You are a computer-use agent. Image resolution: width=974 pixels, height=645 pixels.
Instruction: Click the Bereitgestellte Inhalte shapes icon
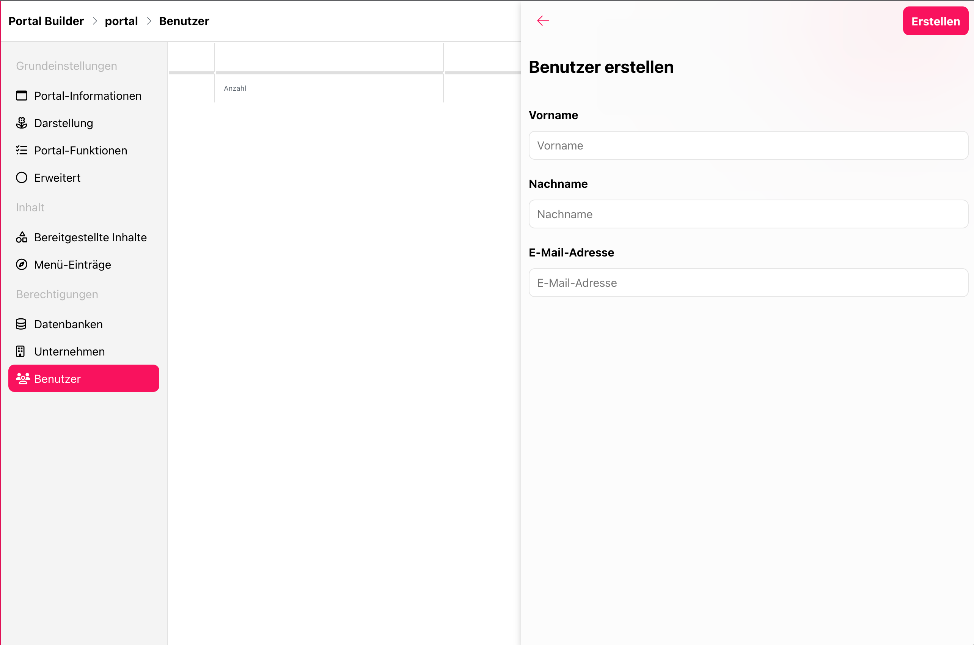click(21, 238)
